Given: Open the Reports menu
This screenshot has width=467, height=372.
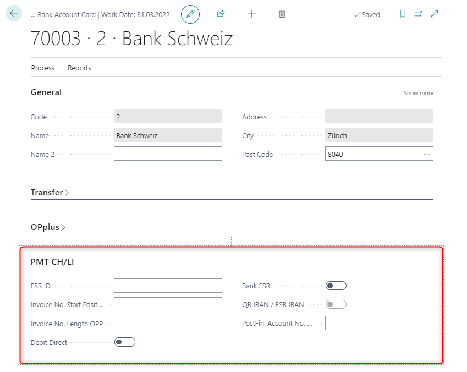Looking at the screenshot, I should tap(79, 68).
